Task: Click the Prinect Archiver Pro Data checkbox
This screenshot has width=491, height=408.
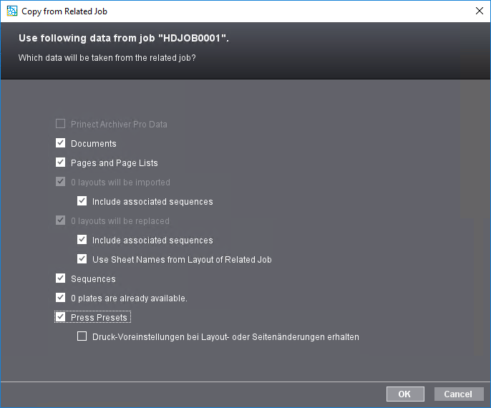Action: [x=60, y=124]
